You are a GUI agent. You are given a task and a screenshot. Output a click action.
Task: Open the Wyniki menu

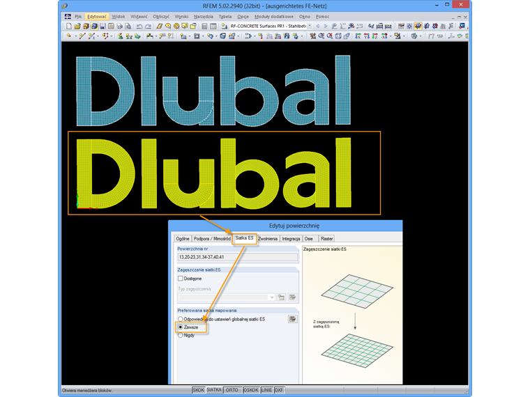(181, 16)
